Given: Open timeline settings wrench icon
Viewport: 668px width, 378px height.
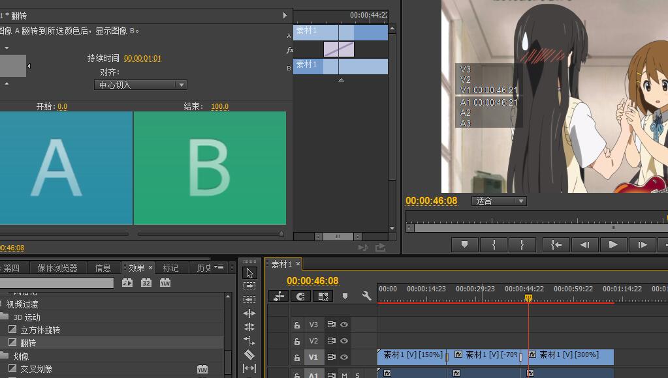Looking at the screenshot, I should 367,296.
